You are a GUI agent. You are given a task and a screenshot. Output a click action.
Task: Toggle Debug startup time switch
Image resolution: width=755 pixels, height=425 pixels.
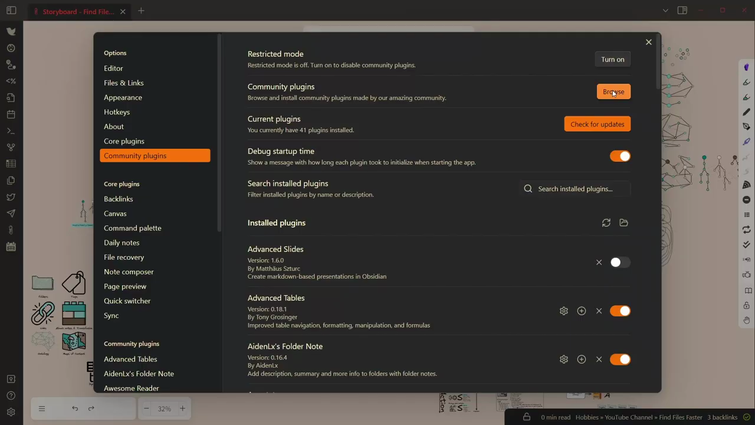(620, 156)
